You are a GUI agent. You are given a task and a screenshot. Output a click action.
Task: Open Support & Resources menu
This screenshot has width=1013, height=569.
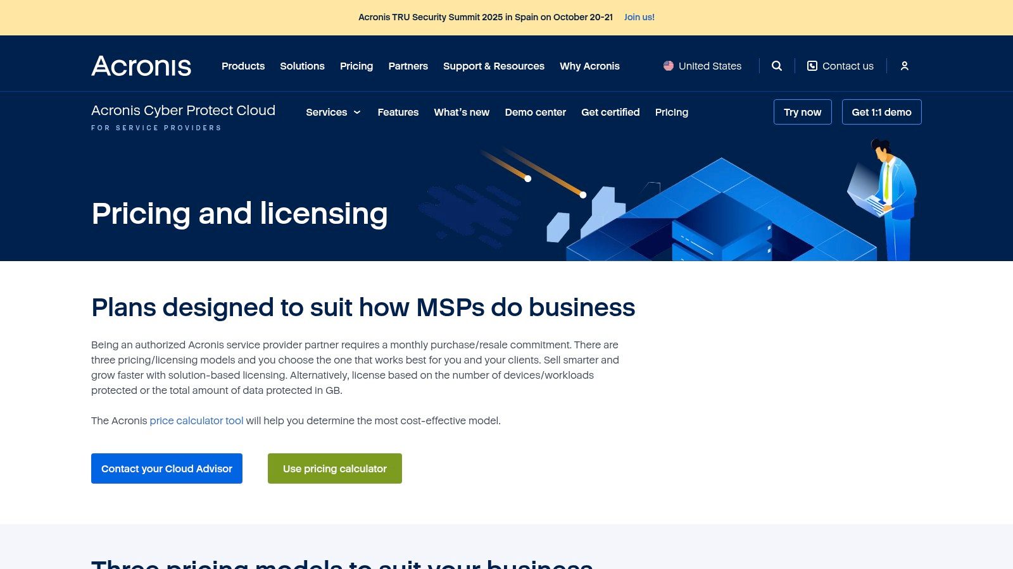coord(494,66)
